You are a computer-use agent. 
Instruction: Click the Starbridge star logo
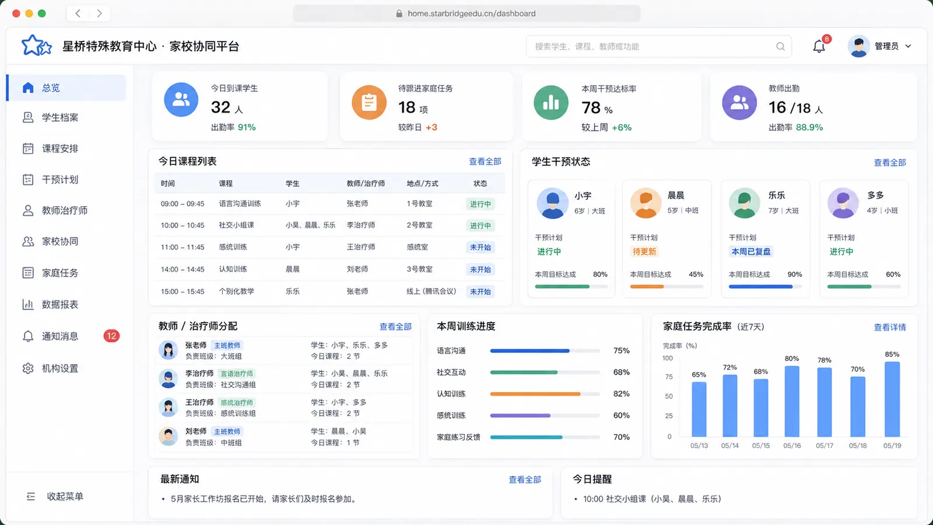coord(36,45)
